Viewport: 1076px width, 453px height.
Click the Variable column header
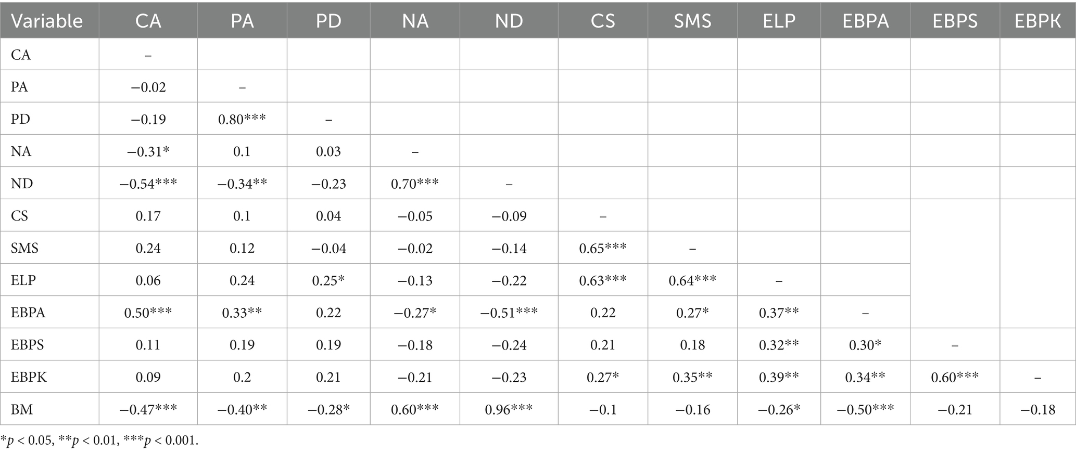[x=47, y=21]
